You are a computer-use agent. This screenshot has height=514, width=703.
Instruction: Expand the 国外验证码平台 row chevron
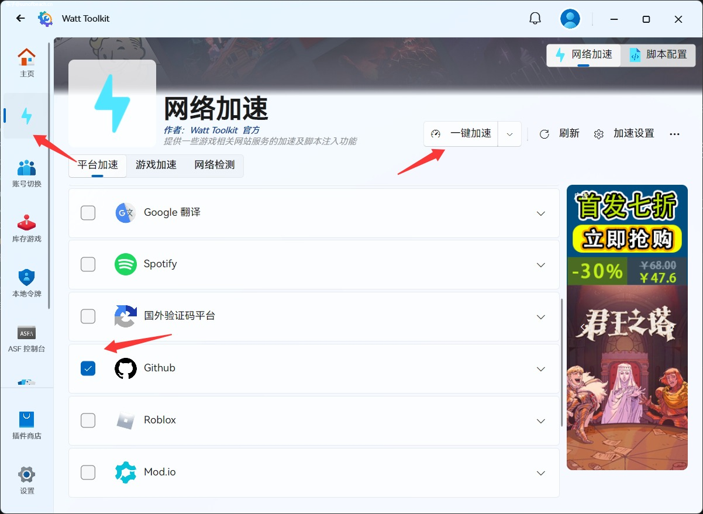coord(541,317)
